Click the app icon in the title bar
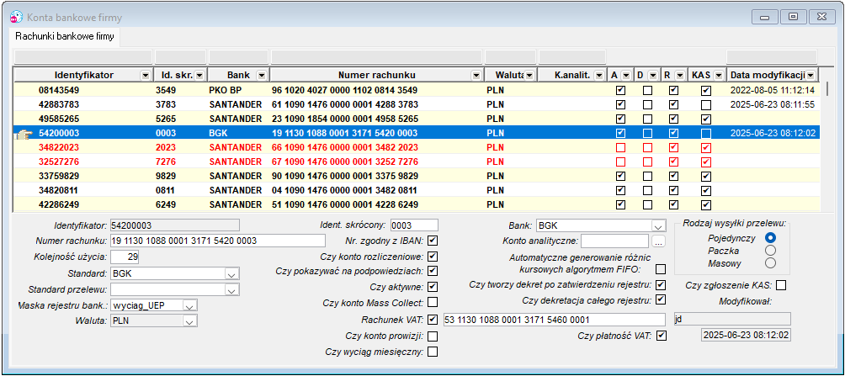The width and height of the screenshot is (845, 376). pyautogui.click(x=16, y=17)
